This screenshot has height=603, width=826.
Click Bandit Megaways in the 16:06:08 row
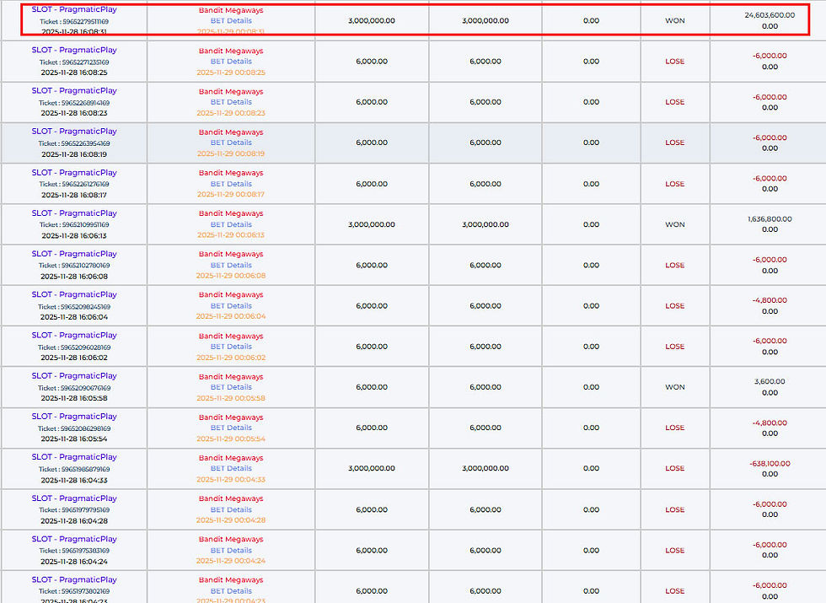(231, 254)
